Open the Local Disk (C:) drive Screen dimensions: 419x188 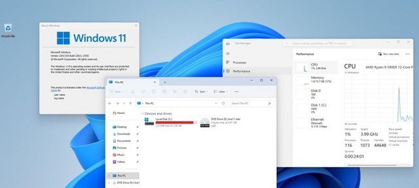(x=171, y=122)
